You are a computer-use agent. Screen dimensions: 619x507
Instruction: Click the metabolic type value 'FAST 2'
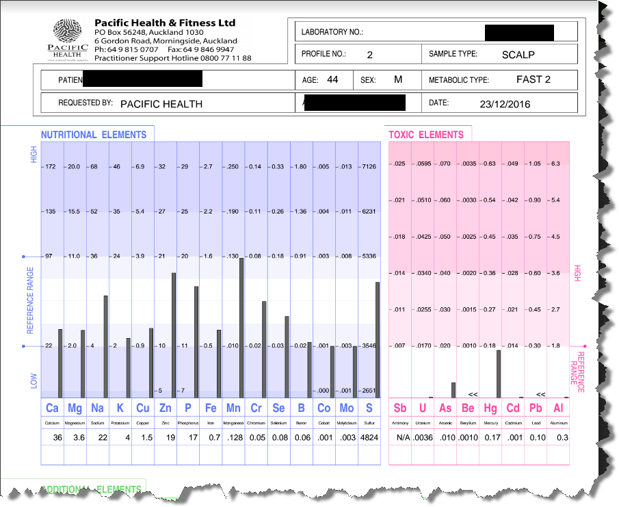[x=534, y=80]
